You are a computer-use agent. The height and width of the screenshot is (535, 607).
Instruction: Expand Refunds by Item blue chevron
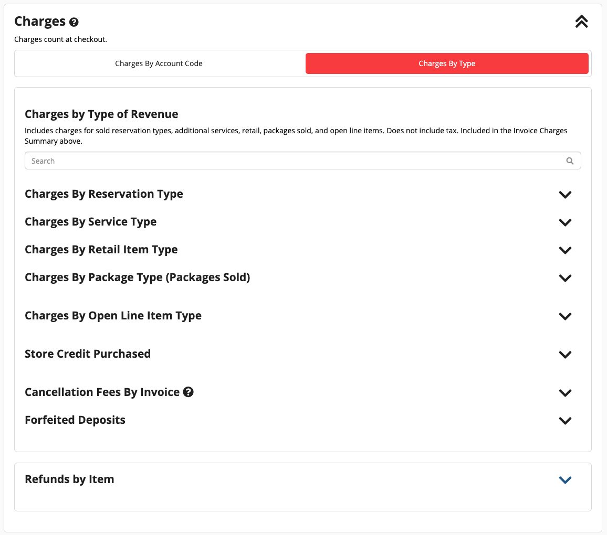tap(565, 480)
